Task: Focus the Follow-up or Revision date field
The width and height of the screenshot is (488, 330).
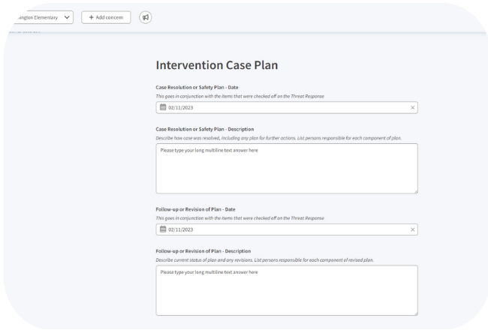Action: [285, 229]
